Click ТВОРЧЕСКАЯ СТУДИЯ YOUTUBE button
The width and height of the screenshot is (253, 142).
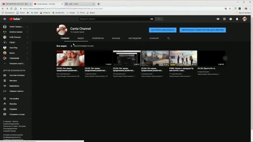(x=203, y=30)
